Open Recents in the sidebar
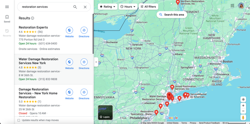Viewport: 250px width, 124px height. [x=7, y=33]
